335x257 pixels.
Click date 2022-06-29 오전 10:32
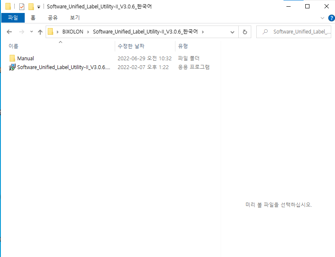coord(144,58)
